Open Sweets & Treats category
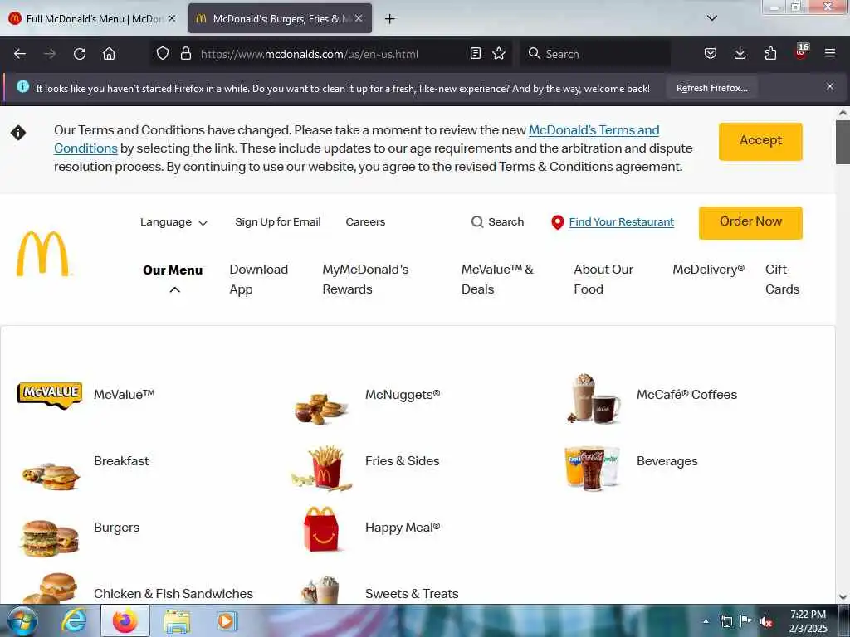The image size is (850, 637). click(412, 594)
